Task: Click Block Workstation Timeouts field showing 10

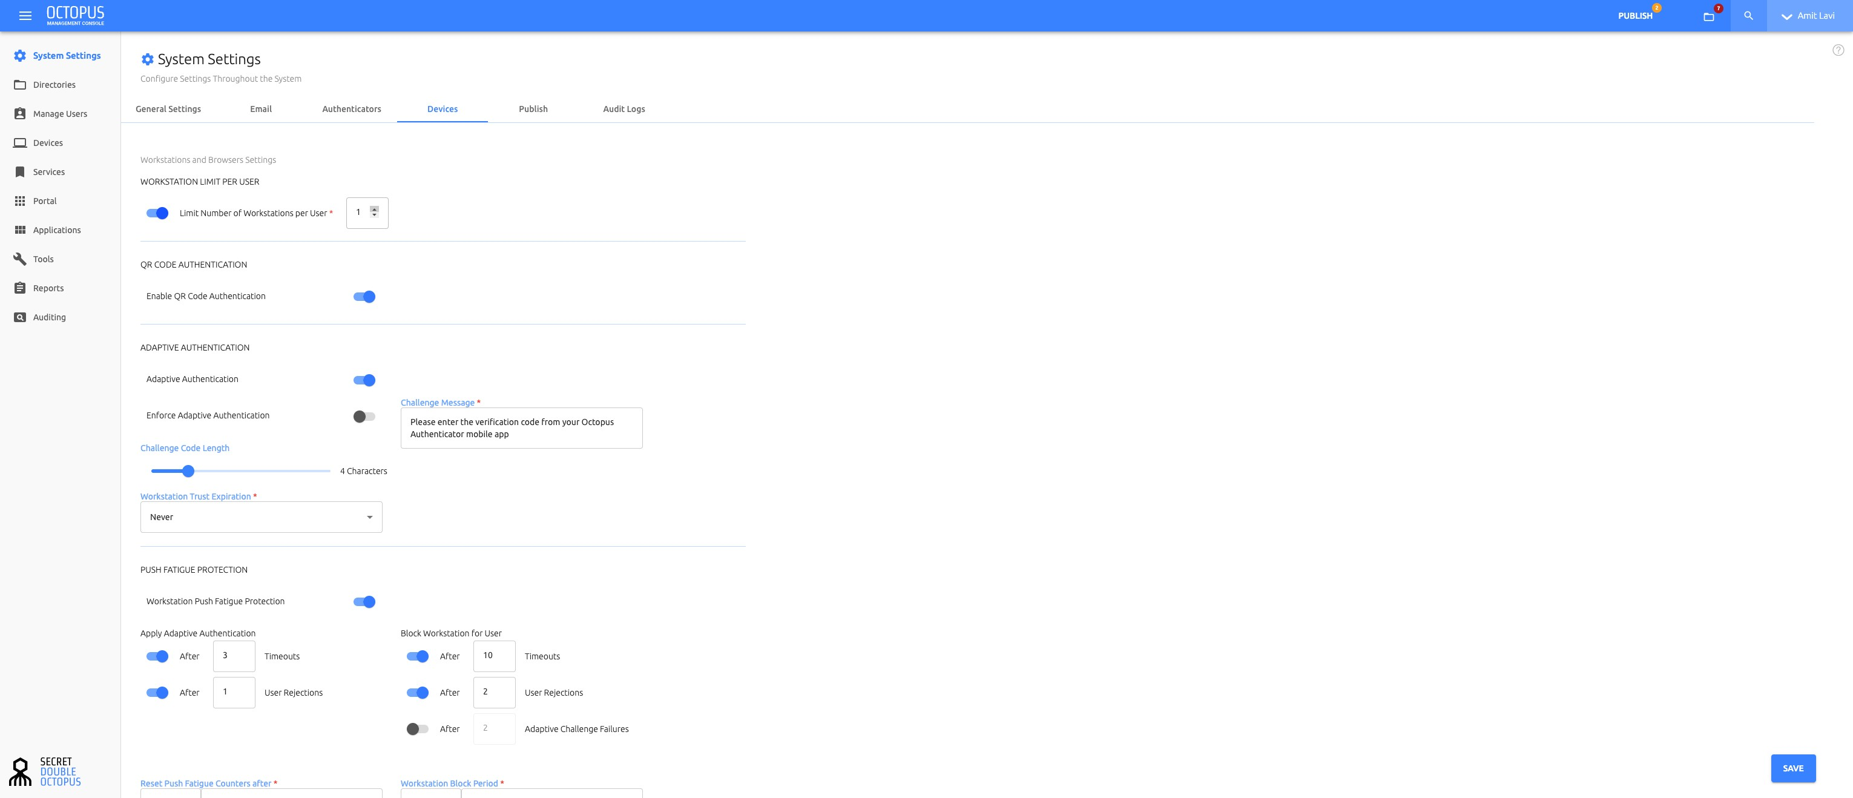Action: pos(494,656)
